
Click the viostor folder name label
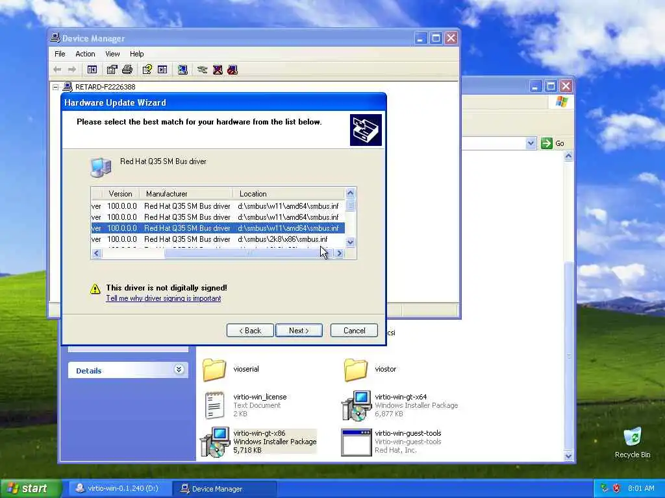coord(386,369)
